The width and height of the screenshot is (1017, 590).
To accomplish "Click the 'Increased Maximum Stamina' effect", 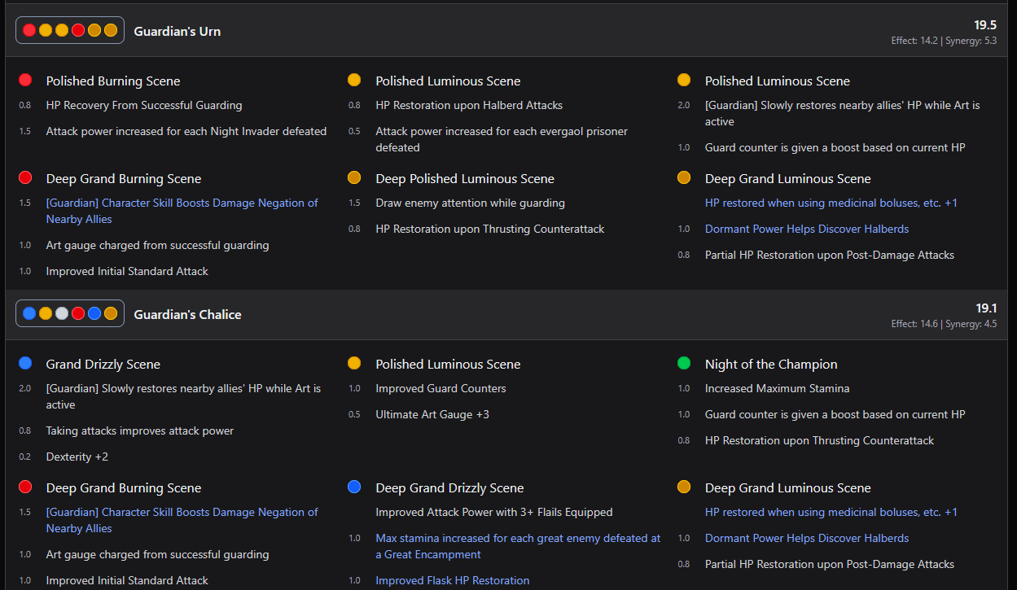I will [x=777, y=388].
